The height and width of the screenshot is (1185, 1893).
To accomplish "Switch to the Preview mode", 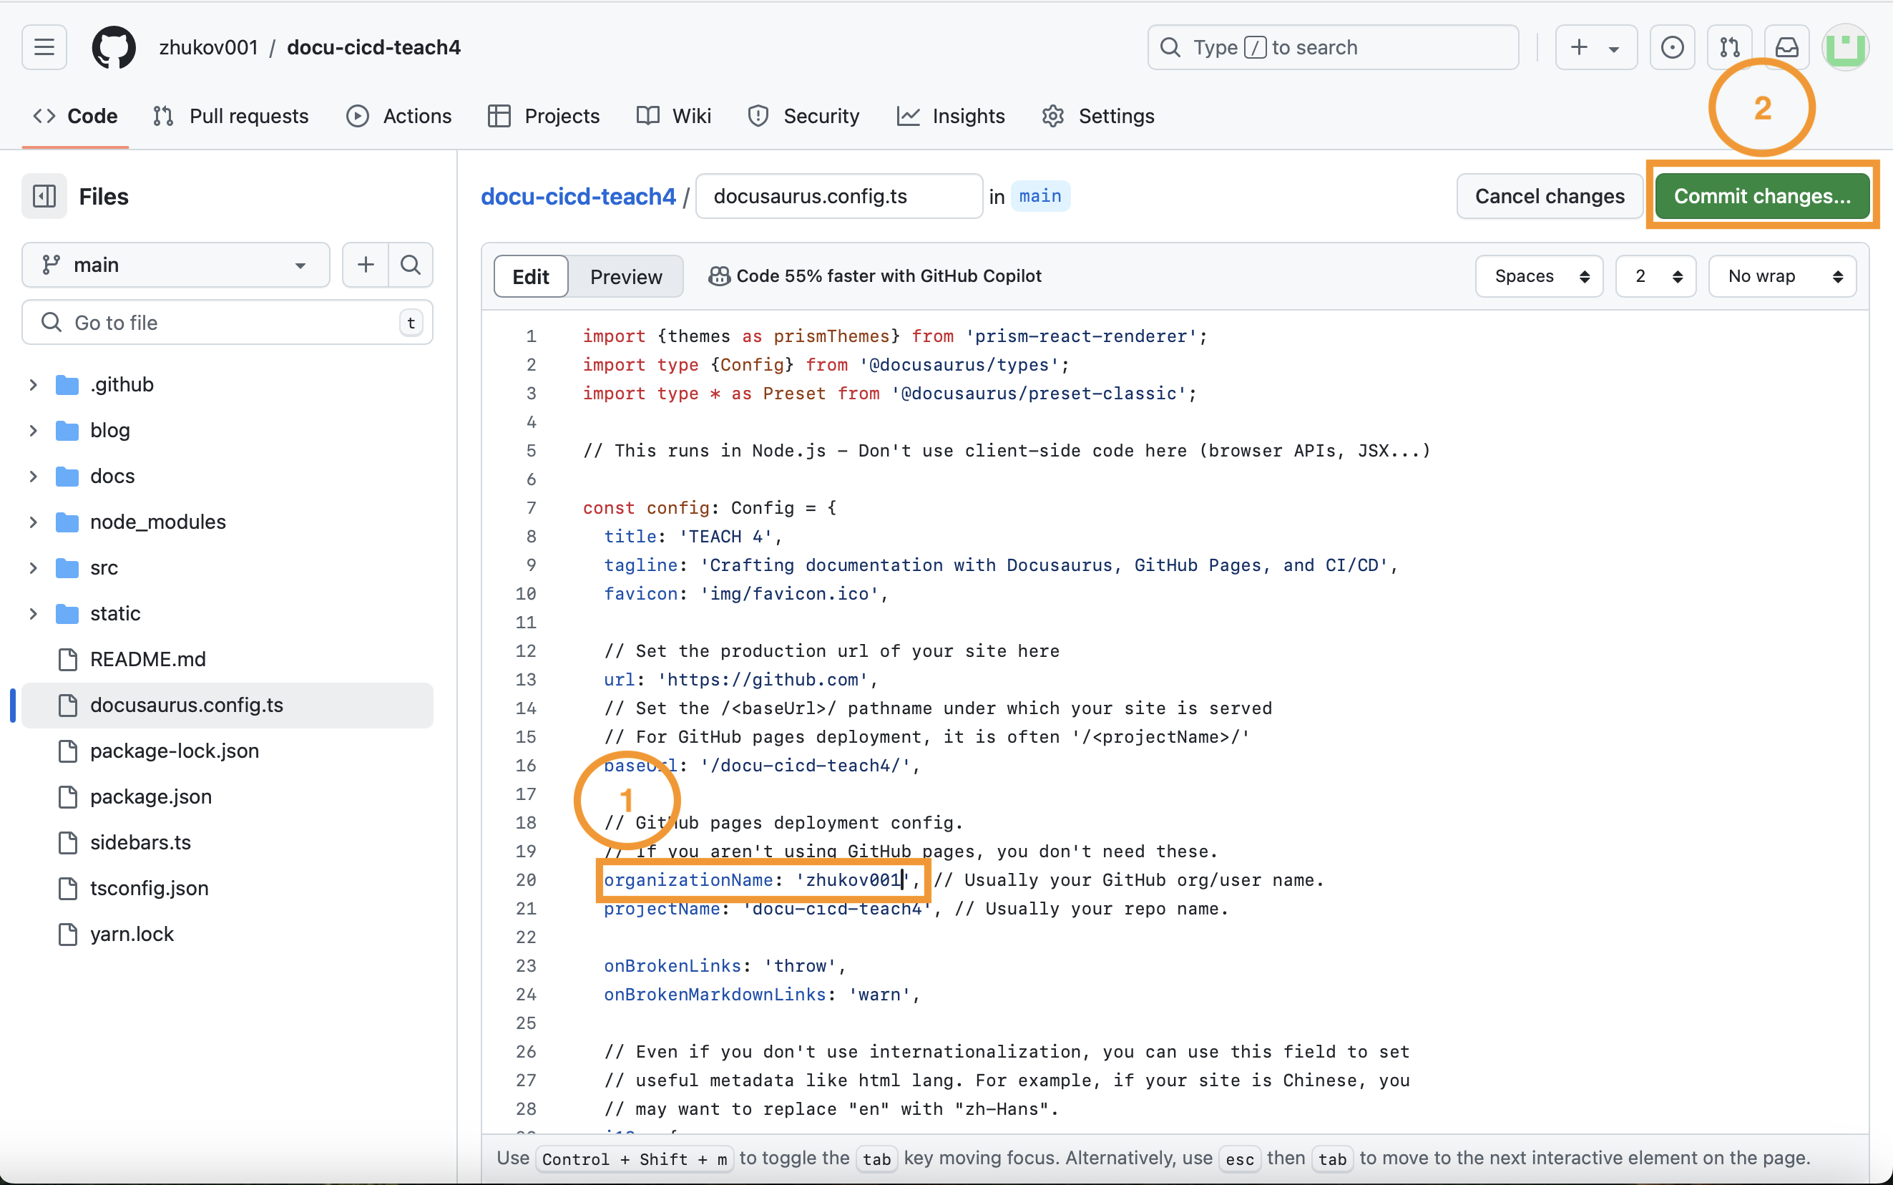I will point(625,276).
